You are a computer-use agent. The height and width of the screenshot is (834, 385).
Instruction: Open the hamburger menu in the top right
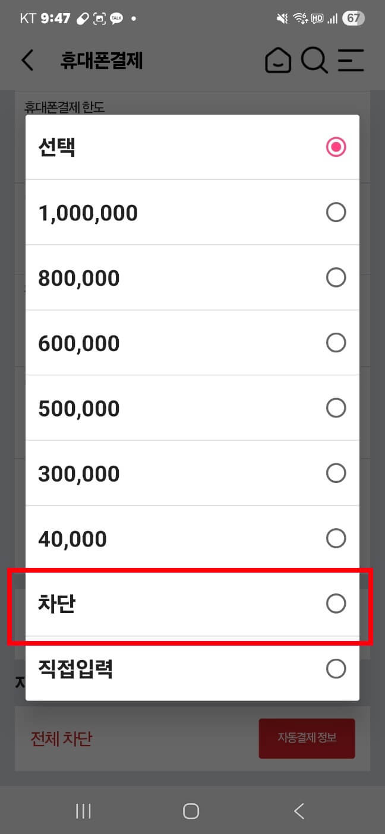351,60
